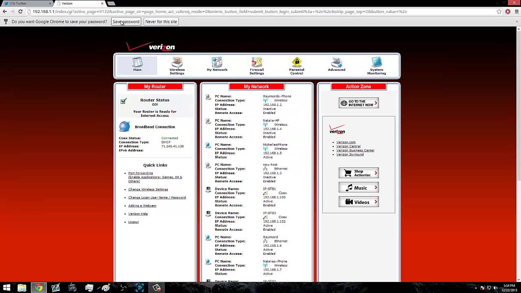The height and width of the screenshot is (293, 521).
Task: Bookmark this page with the star icon
Action: [x=499, y=11]
